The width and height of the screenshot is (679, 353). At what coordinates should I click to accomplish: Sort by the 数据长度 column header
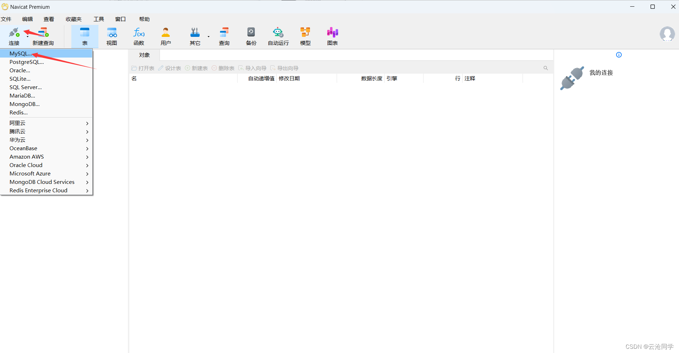point(361,79)
